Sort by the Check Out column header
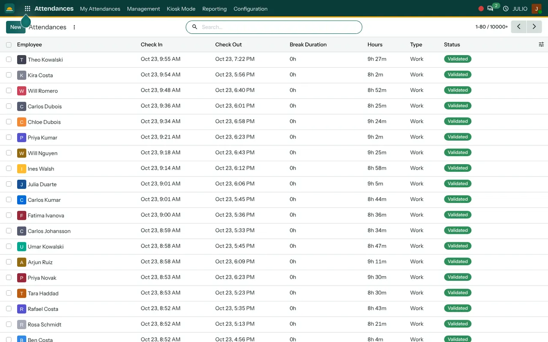Viewport: 548px width, 342px height. [x=229, y=44]
